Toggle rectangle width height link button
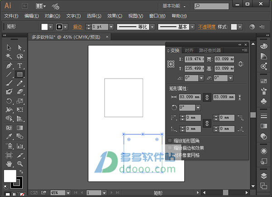Image resolution: width=272 pixels, height=197 pixels. click(207, 97)
